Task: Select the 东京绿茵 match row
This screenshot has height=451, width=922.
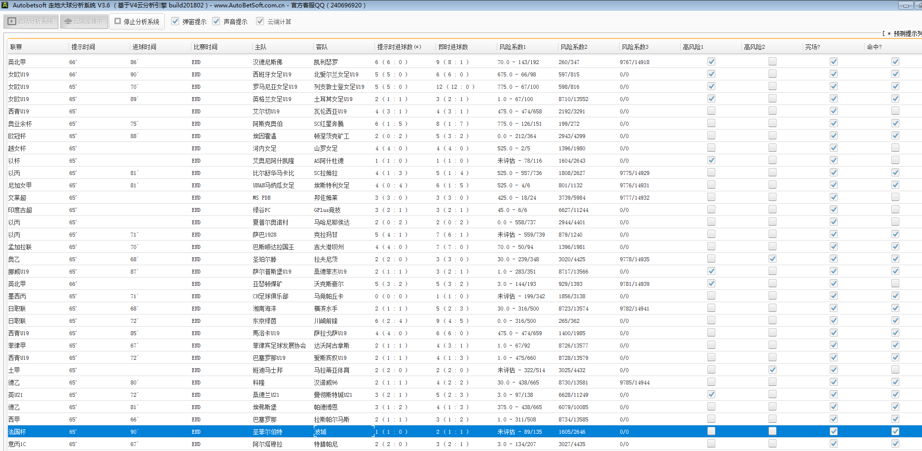Action: pyautogui.click(x=265, y=321)
